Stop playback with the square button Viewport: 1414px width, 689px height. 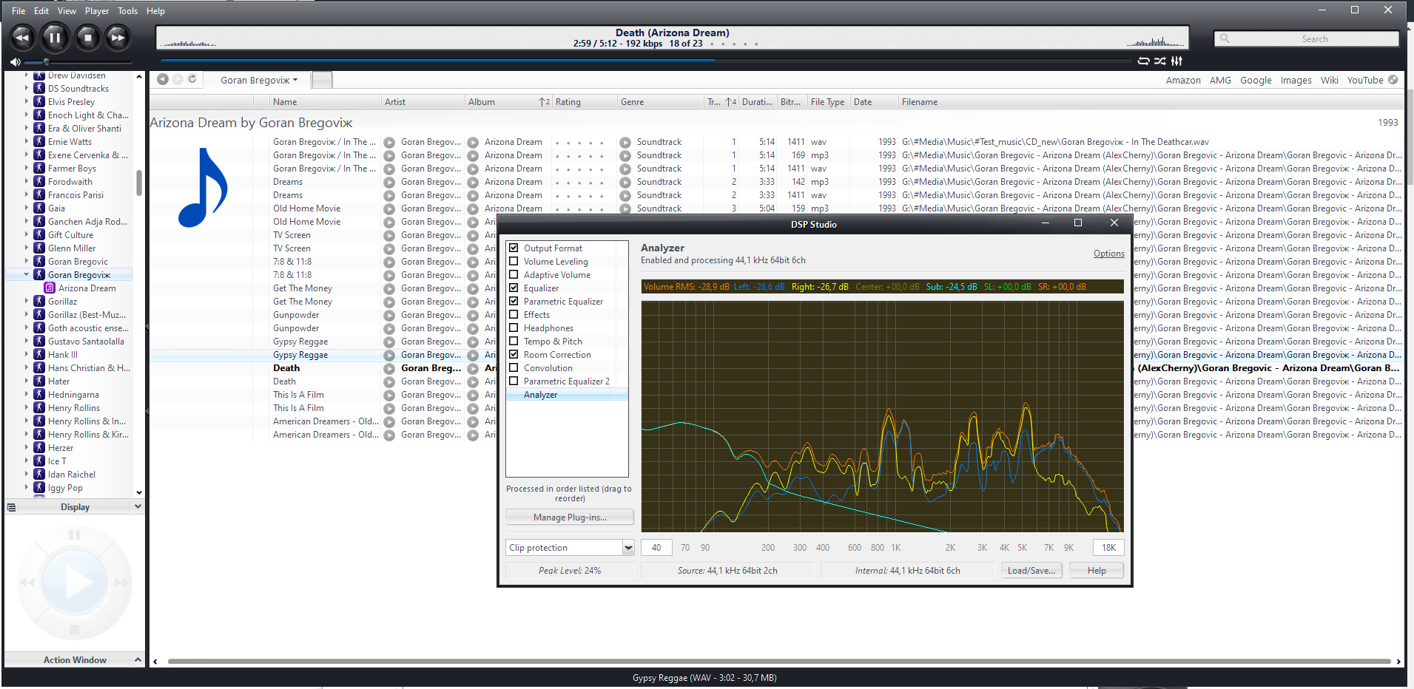[x=87, y=37]
